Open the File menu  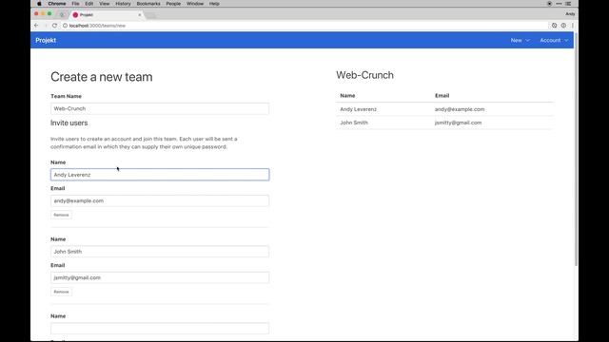click(x=75, y=4)
